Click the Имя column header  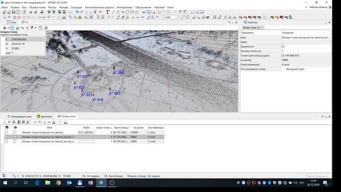click(50, 127)
